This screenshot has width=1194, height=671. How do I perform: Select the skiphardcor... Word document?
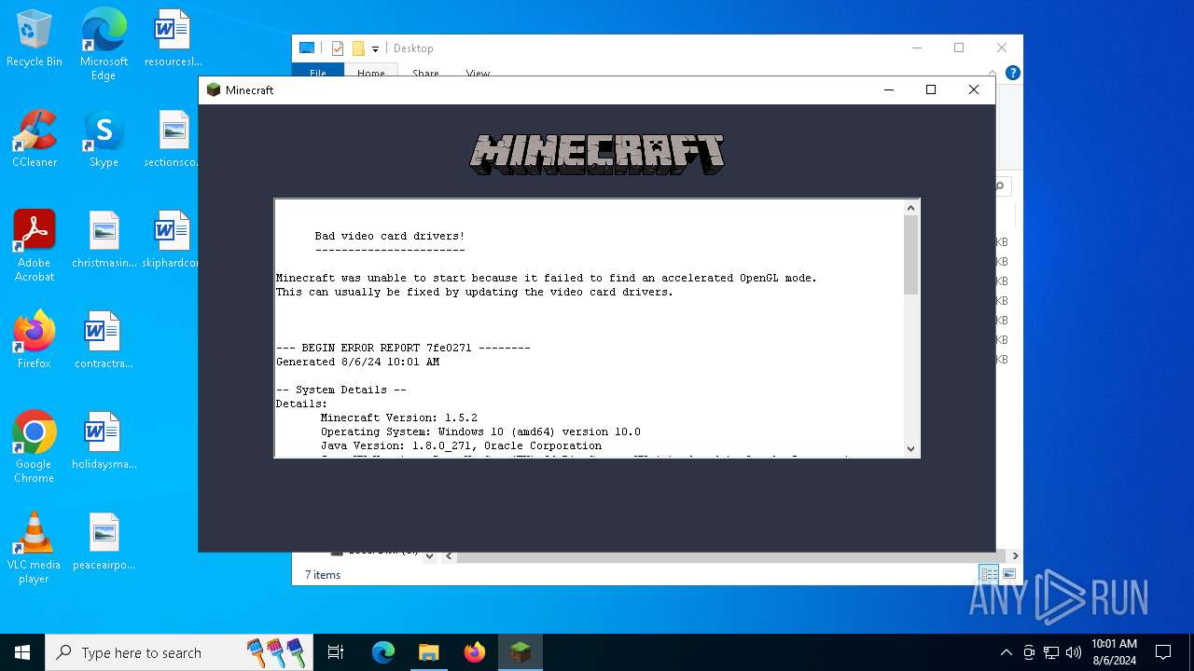[x=173, y=240]
